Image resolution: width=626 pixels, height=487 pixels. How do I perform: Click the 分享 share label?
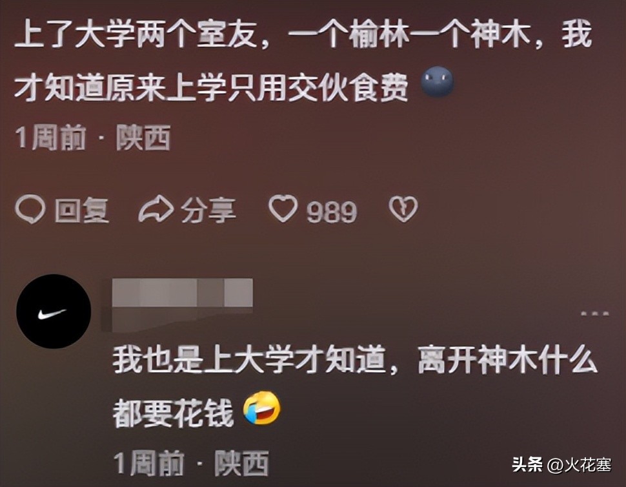(x=208, y=210)
